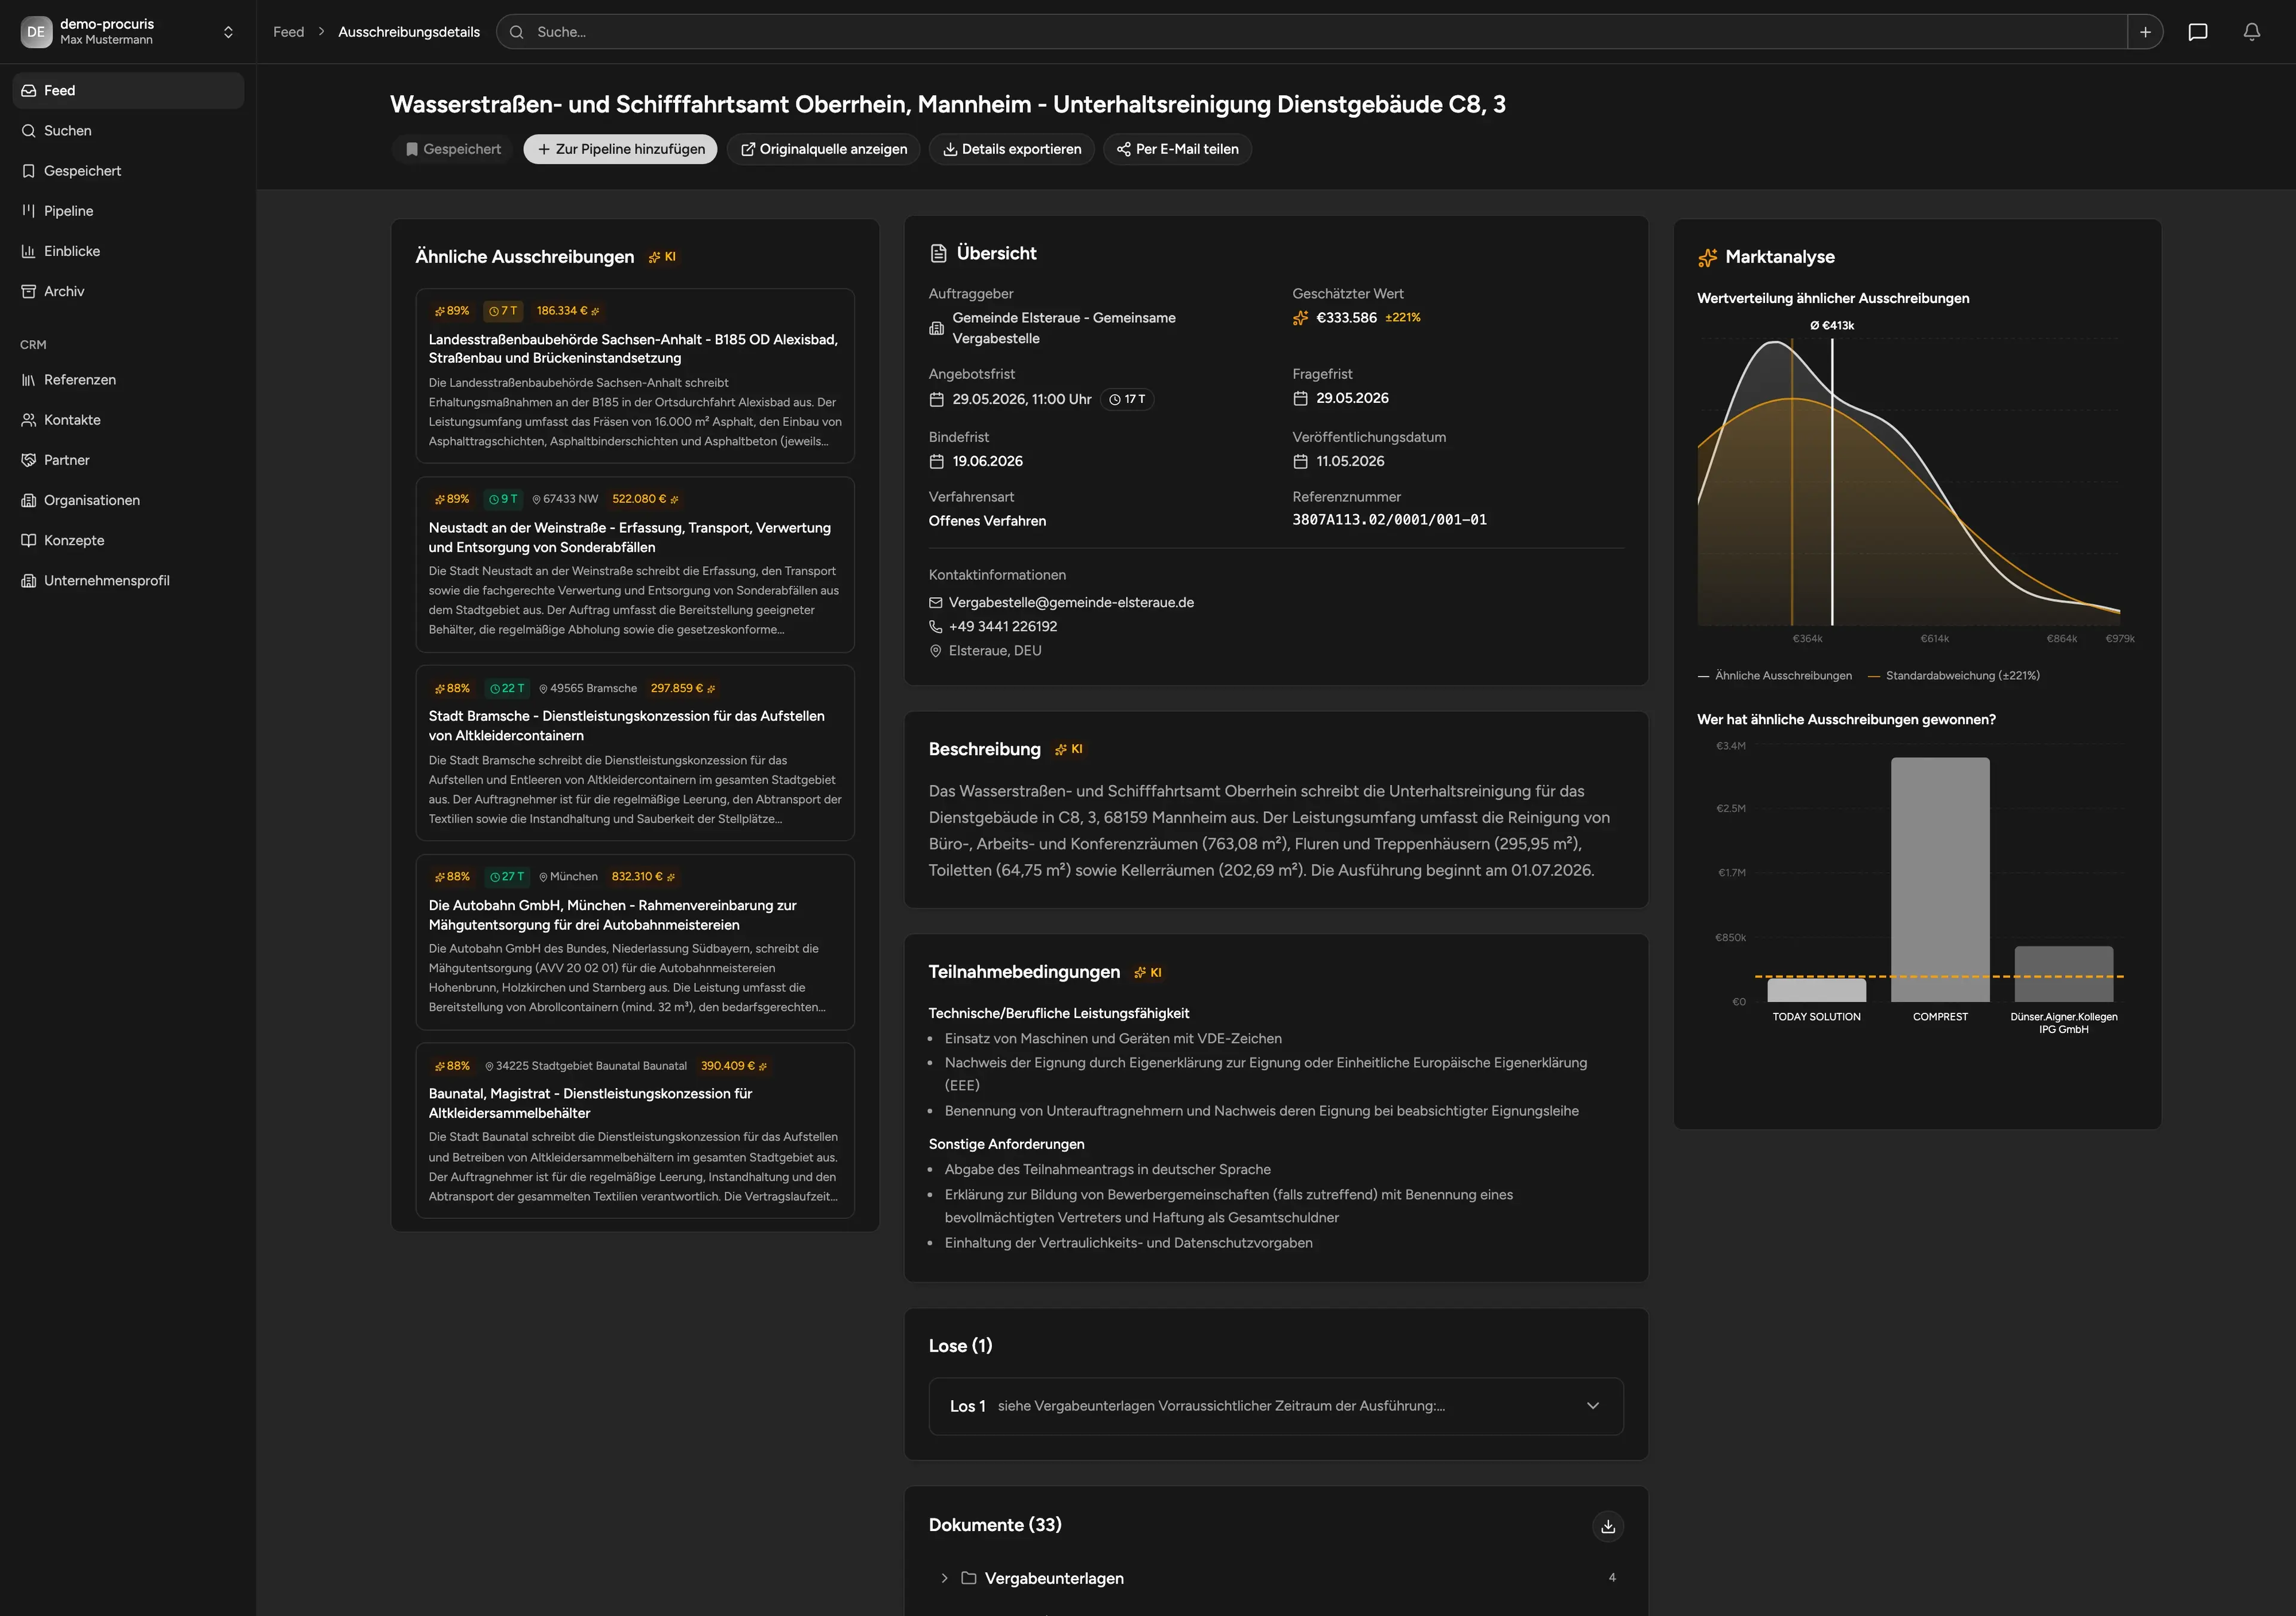
Task: Click the phone icon beside +49 3441 226192
Action: (x=936, y=627)
